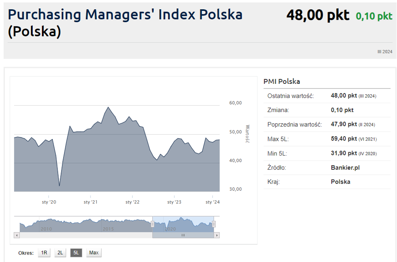Click the navigator scroll left arrow

pos(17,235)
